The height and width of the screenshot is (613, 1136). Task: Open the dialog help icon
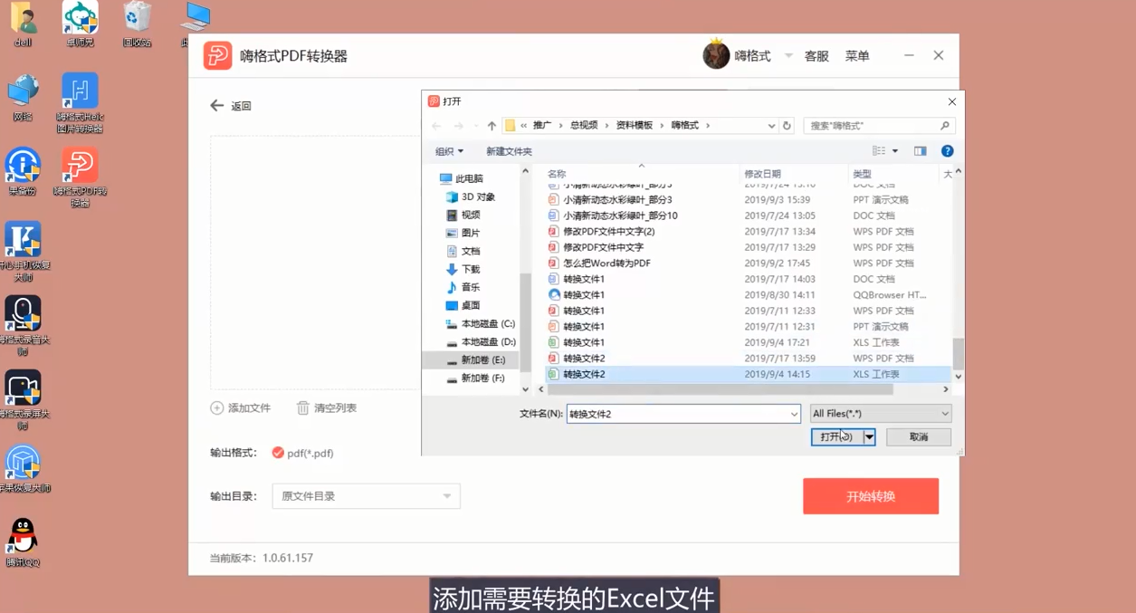click(x=947, y=151)
